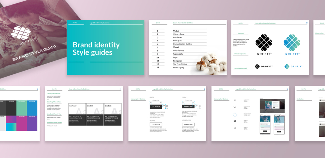The image size is (325, 158).
Task: Select the large black primary Dri-Fit logomark
Action: point(264,43)
